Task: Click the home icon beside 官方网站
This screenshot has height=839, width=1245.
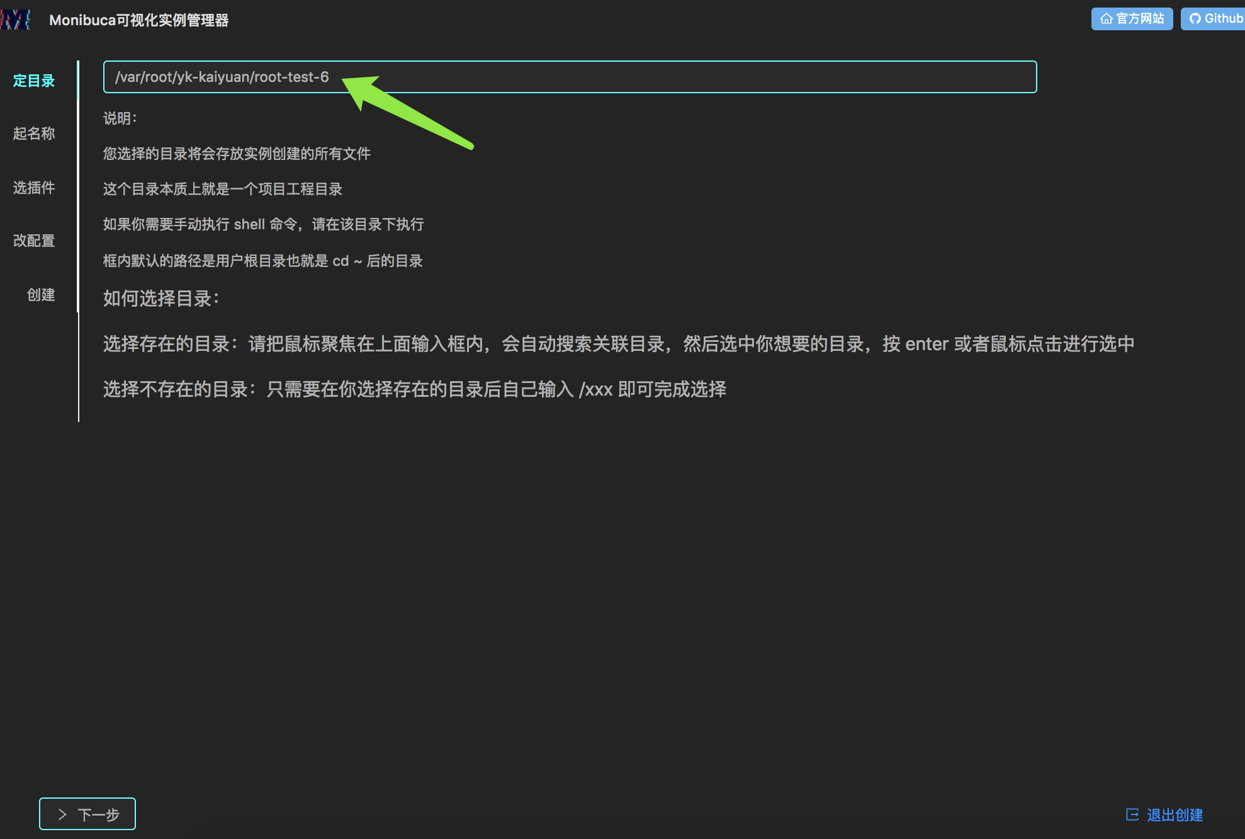Action: tap(1106, 19)
